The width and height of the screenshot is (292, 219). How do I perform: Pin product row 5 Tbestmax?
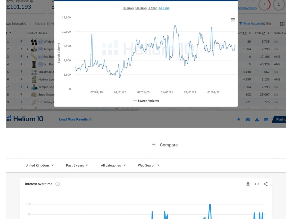(21, 72)
